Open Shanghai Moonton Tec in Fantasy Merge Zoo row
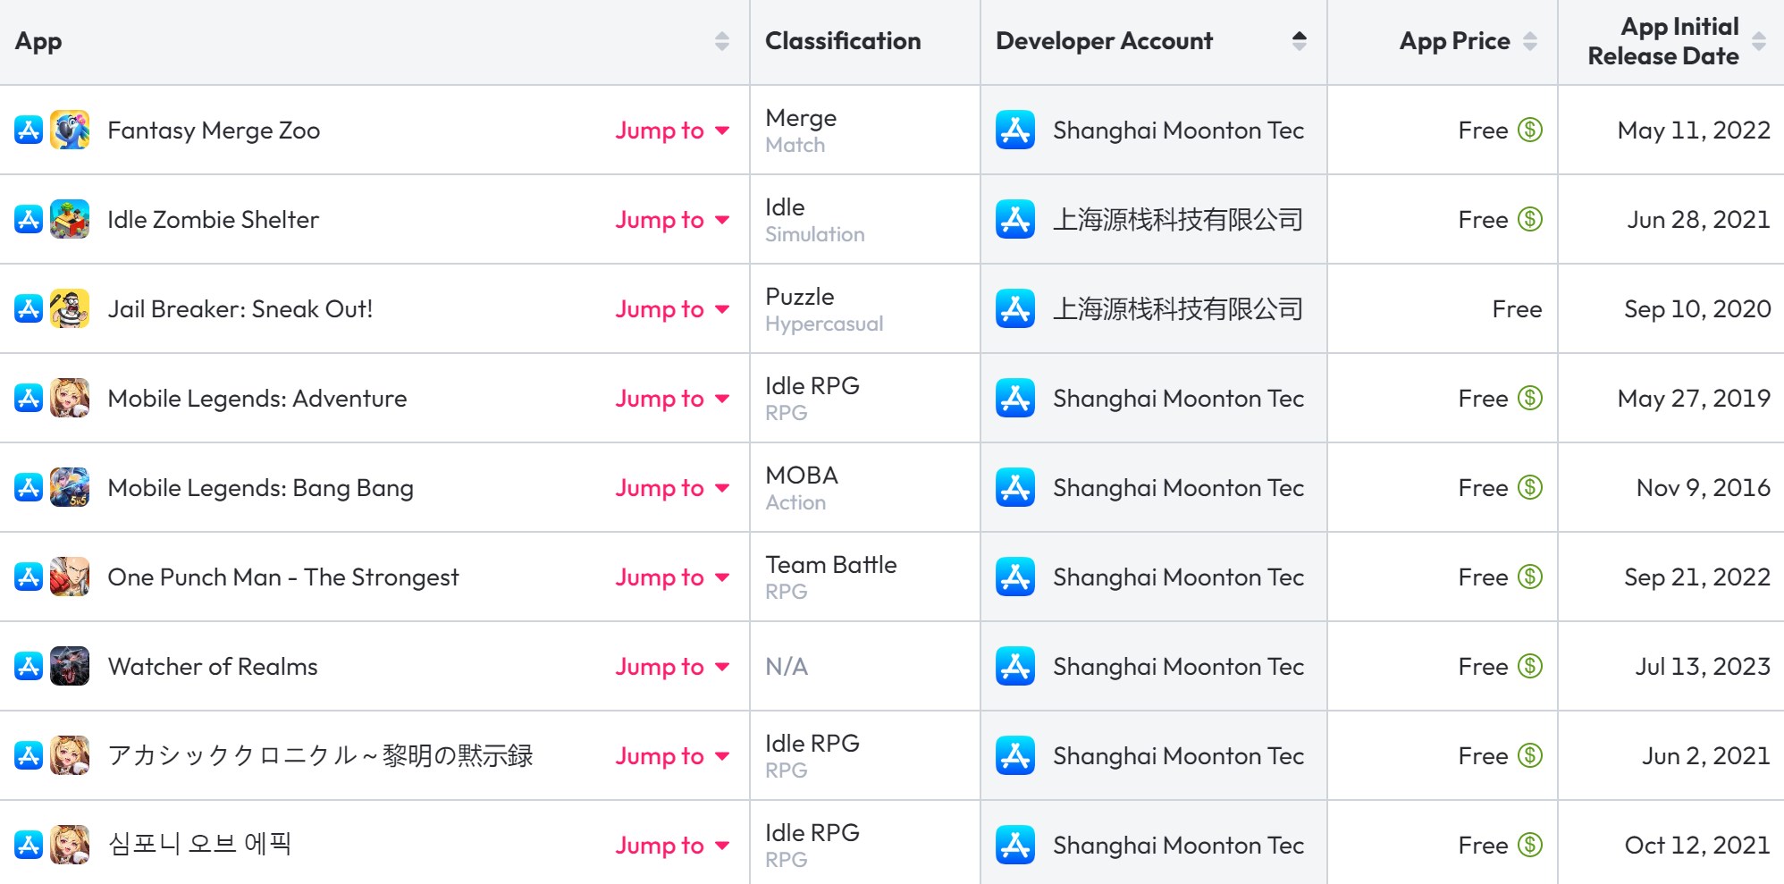 click(x=1178, y=130)
